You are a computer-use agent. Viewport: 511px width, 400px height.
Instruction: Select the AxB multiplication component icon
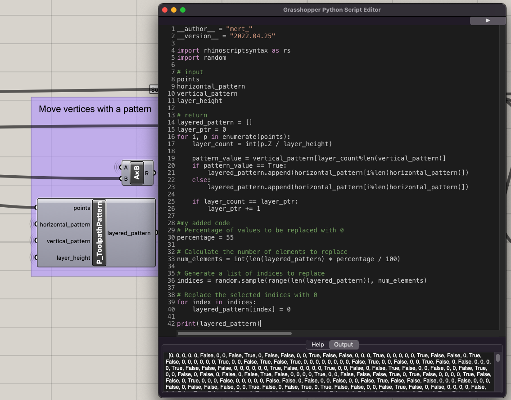tap(137, 173)
